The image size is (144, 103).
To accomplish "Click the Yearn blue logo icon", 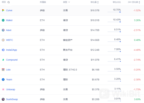I will point(3,79).
